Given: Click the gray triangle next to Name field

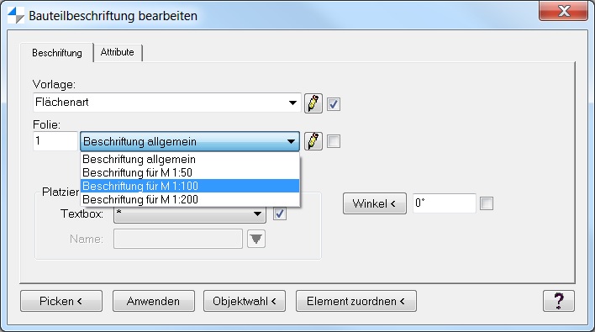Looking at the screenshot, I should pyautogui.click(x=256, y=239).
